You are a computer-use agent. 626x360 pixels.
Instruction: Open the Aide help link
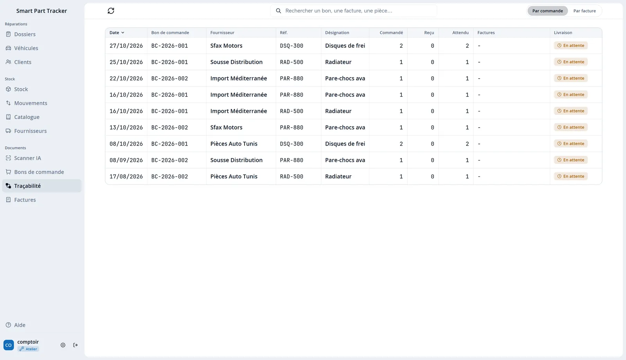coord(42,325)
